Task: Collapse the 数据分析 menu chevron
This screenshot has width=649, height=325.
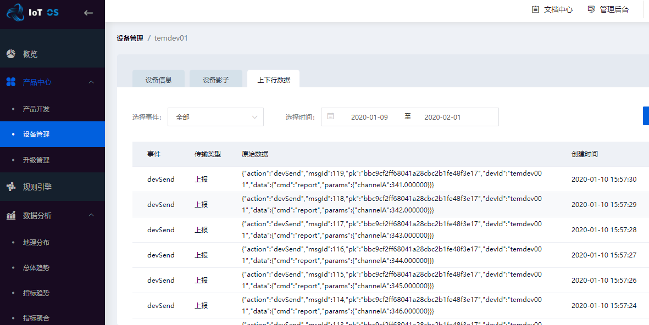Action: 91,216
